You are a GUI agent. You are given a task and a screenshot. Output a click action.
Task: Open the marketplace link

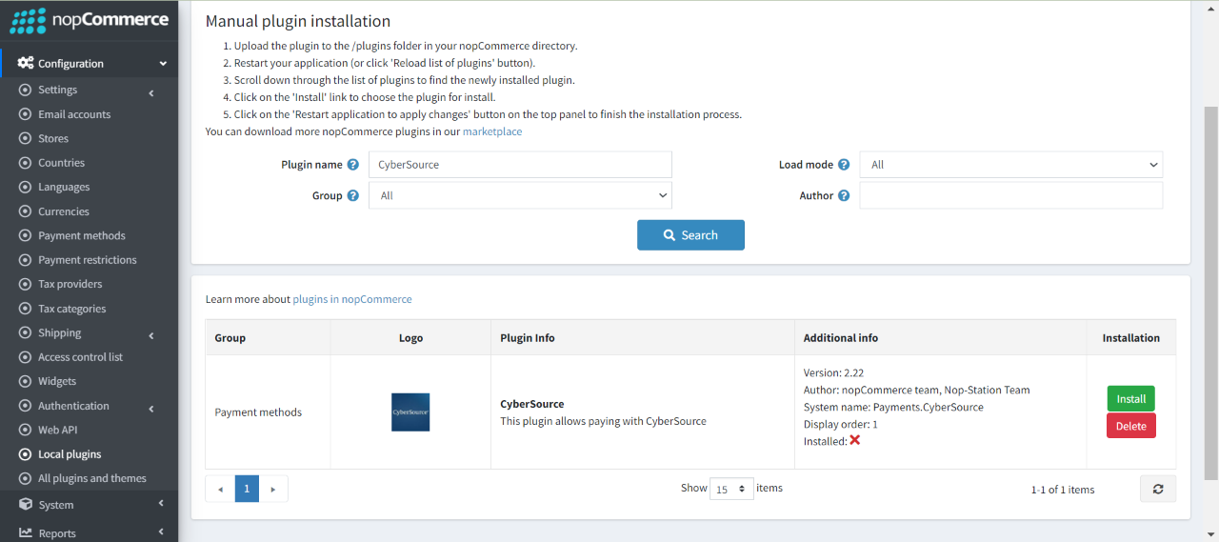point(492,131)
